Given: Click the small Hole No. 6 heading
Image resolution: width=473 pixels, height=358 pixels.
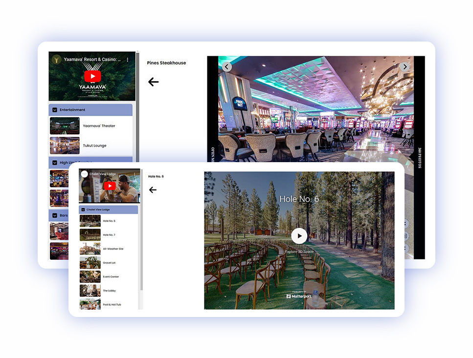Looking at the screenshot, I should [x=156, y=176].
